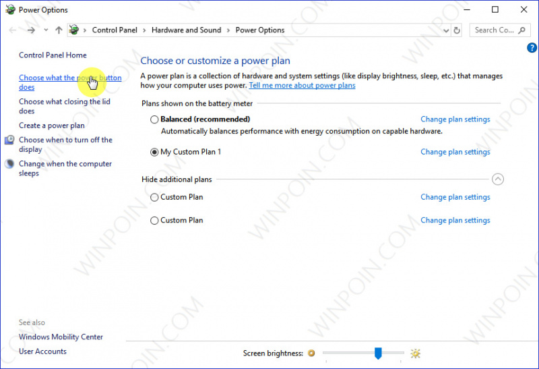Screen dimensions: 539x369
Task: Click the Back arrow navigation button
Action: (x=13, y=30)
